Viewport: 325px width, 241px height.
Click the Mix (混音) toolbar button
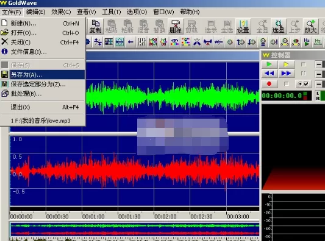click(143, 26)
